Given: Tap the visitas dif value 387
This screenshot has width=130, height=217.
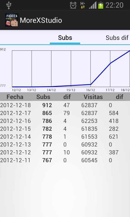Looking at the screenshot, I should (114, 152).
